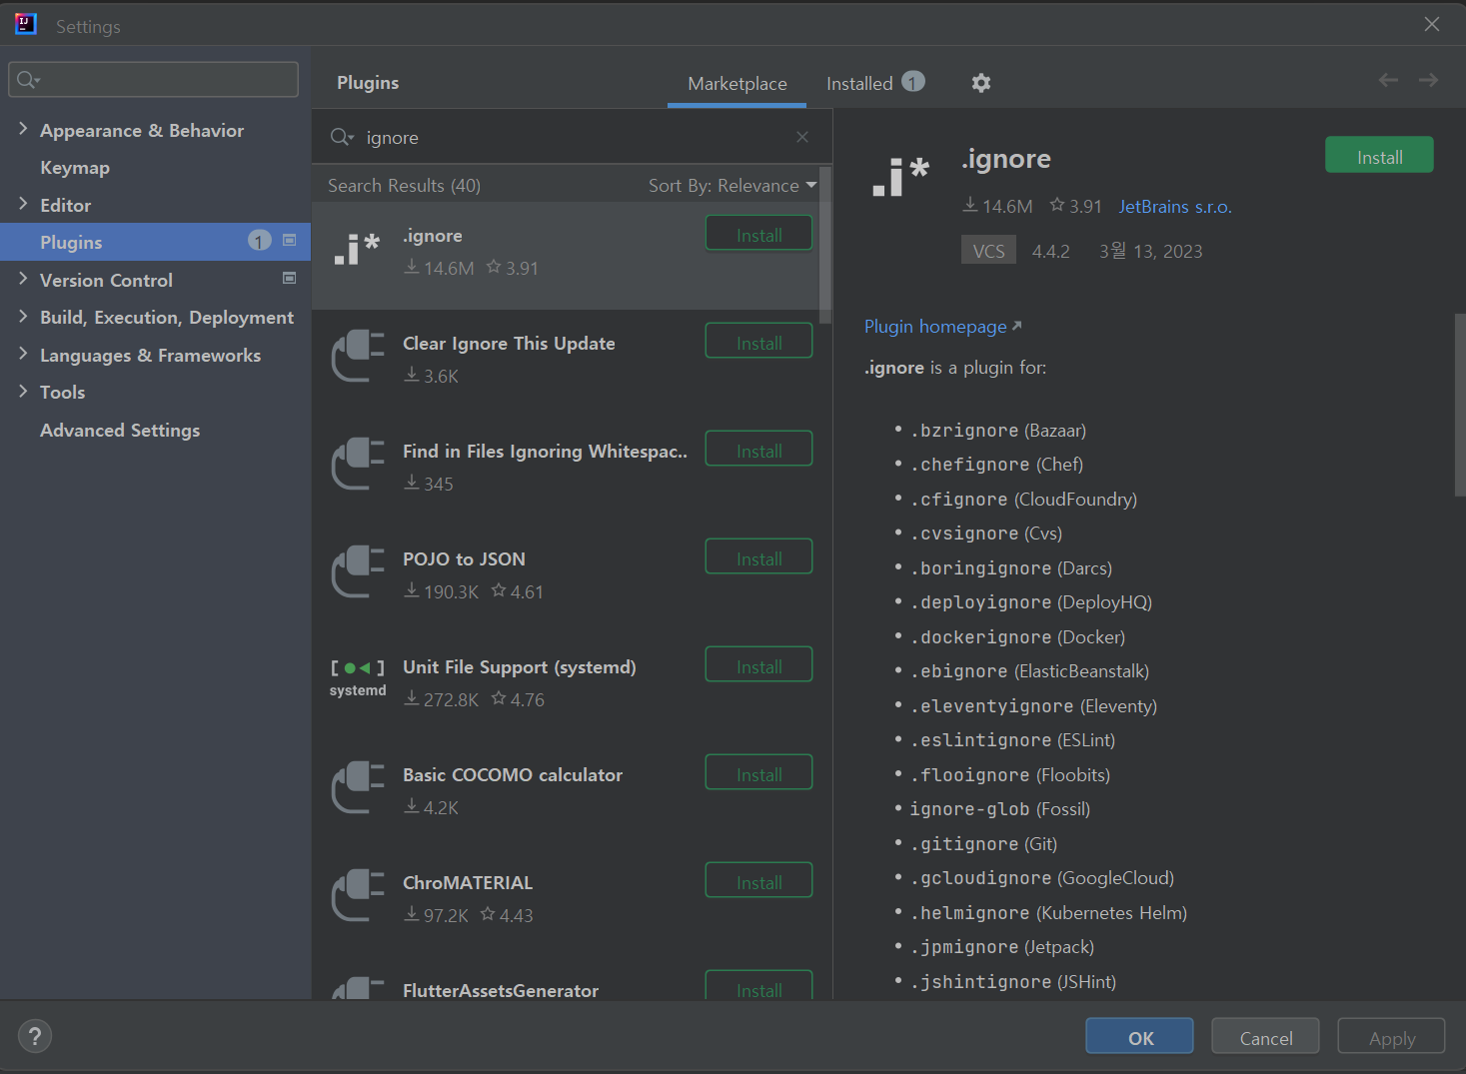Click the systemd Unit File Support icon

tap(358, 678)
